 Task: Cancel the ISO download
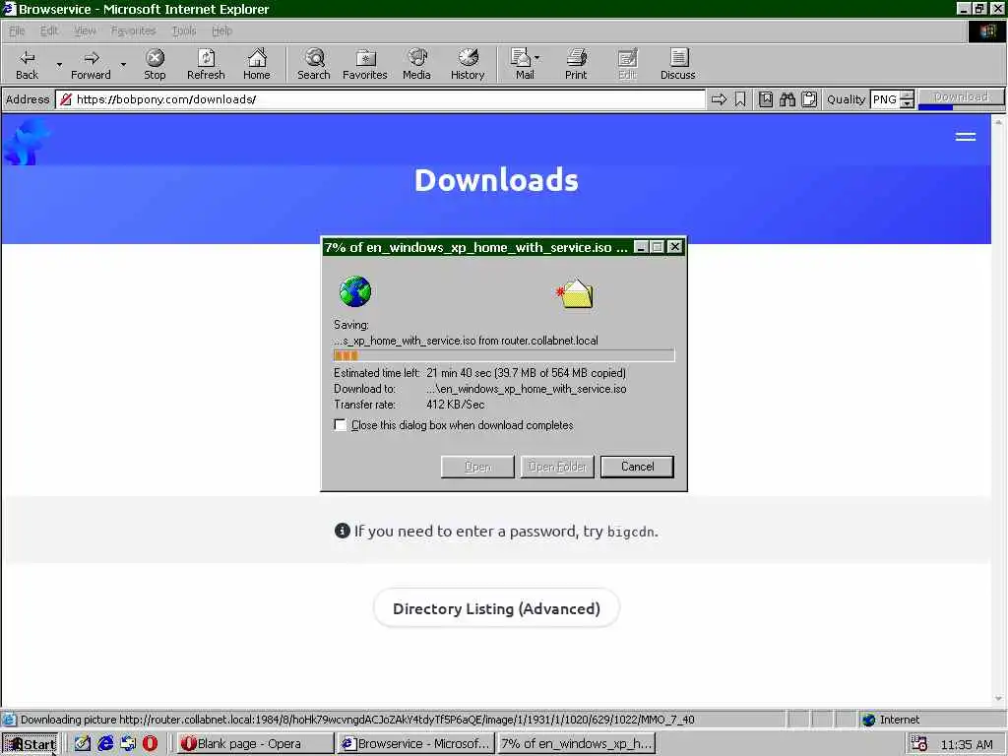(x=637, y=467)
